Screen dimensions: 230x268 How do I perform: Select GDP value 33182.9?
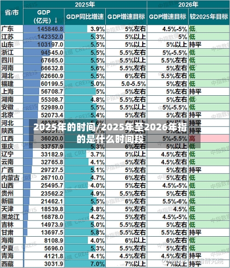point(44,154)
